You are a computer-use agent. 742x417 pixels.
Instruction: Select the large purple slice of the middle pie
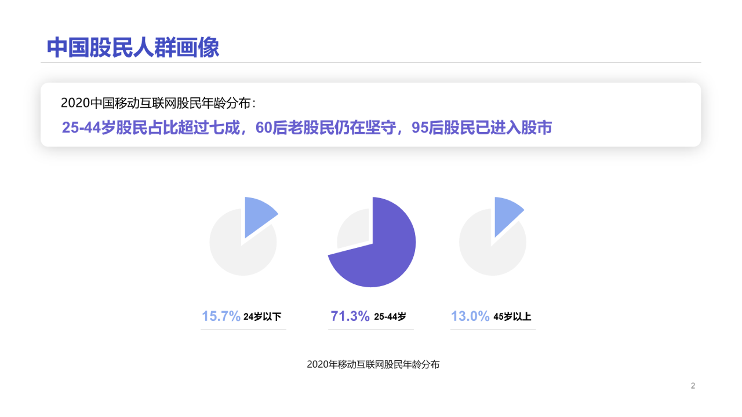(x=383, y=255)
